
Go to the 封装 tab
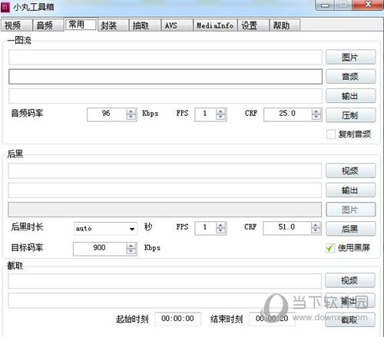click(113, 25)
